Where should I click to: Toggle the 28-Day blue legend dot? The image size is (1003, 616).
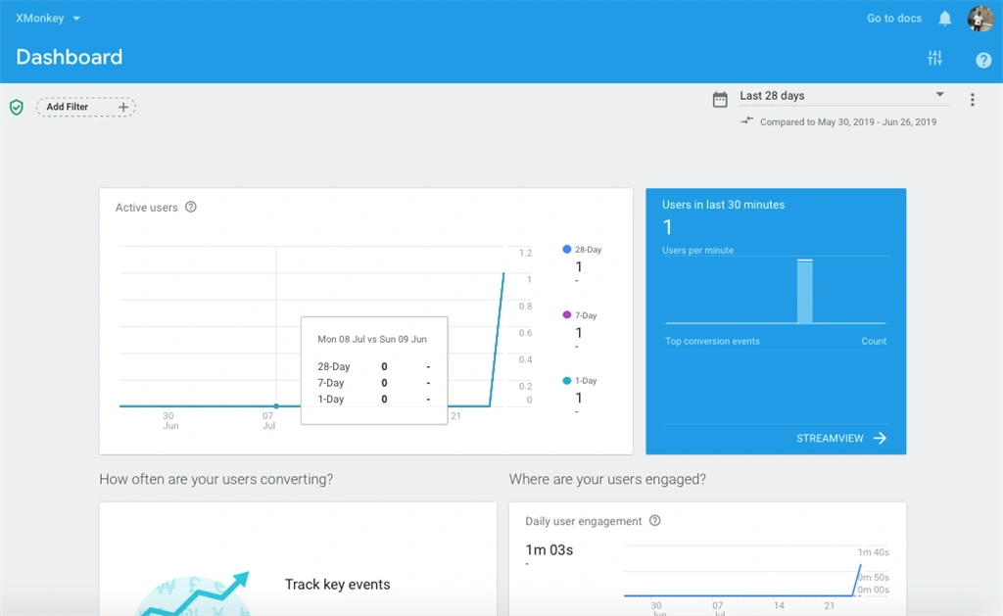pyautogui.click(x=566, y=249)
